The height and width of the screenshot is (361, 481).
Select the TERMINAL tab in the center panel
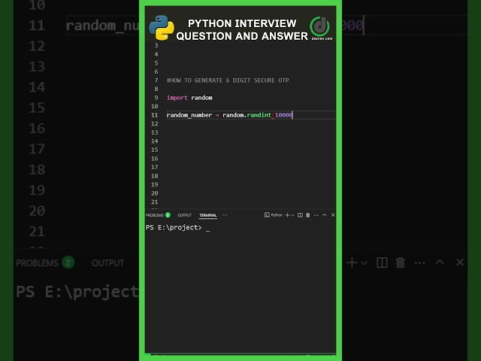(x=207, y=215)
